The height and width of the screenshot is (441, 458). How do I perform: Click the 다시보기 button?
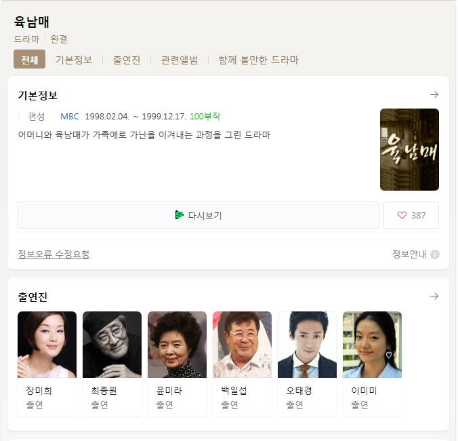199,215
